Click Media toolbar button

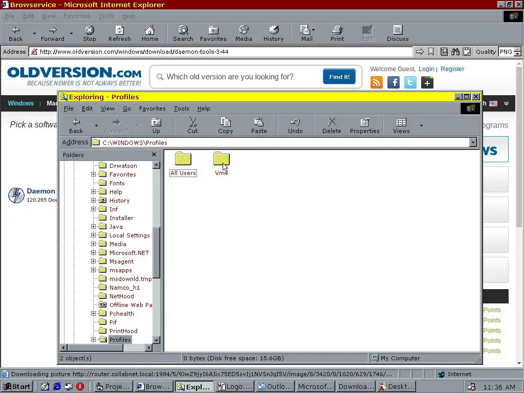[244, 33]
